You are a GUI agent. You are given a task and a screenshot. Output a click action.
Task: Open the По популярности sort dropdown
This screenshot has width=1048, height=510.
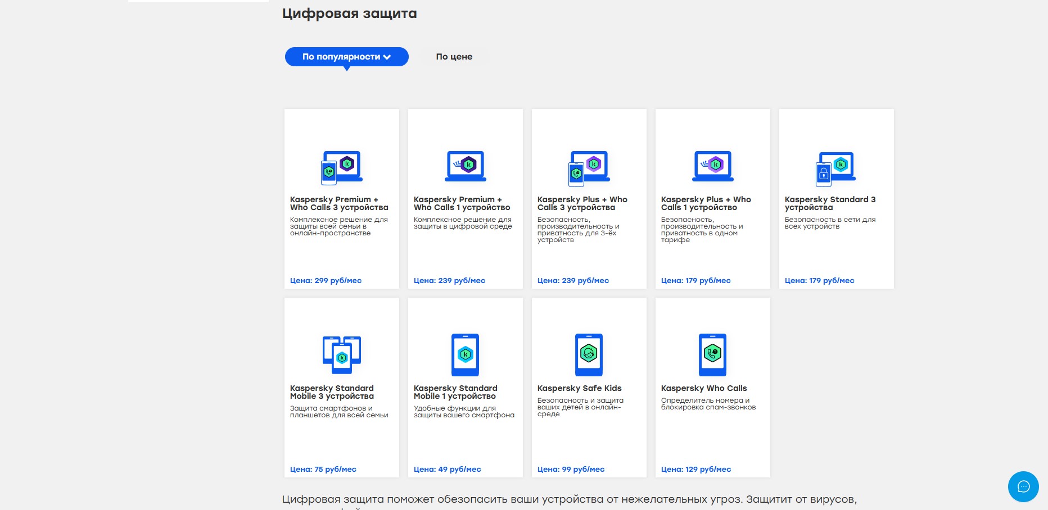347,57
